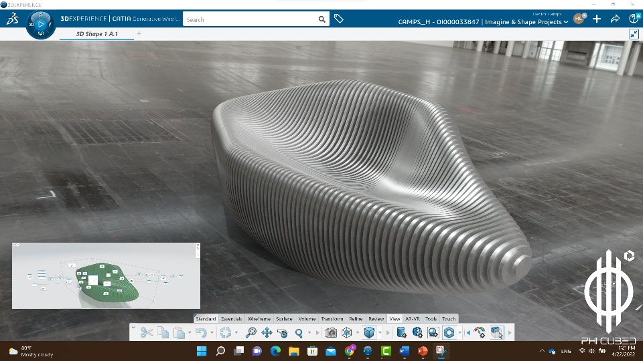Open File Explorer from taskbar
This screenshot has width=643, height=361.
293,351
